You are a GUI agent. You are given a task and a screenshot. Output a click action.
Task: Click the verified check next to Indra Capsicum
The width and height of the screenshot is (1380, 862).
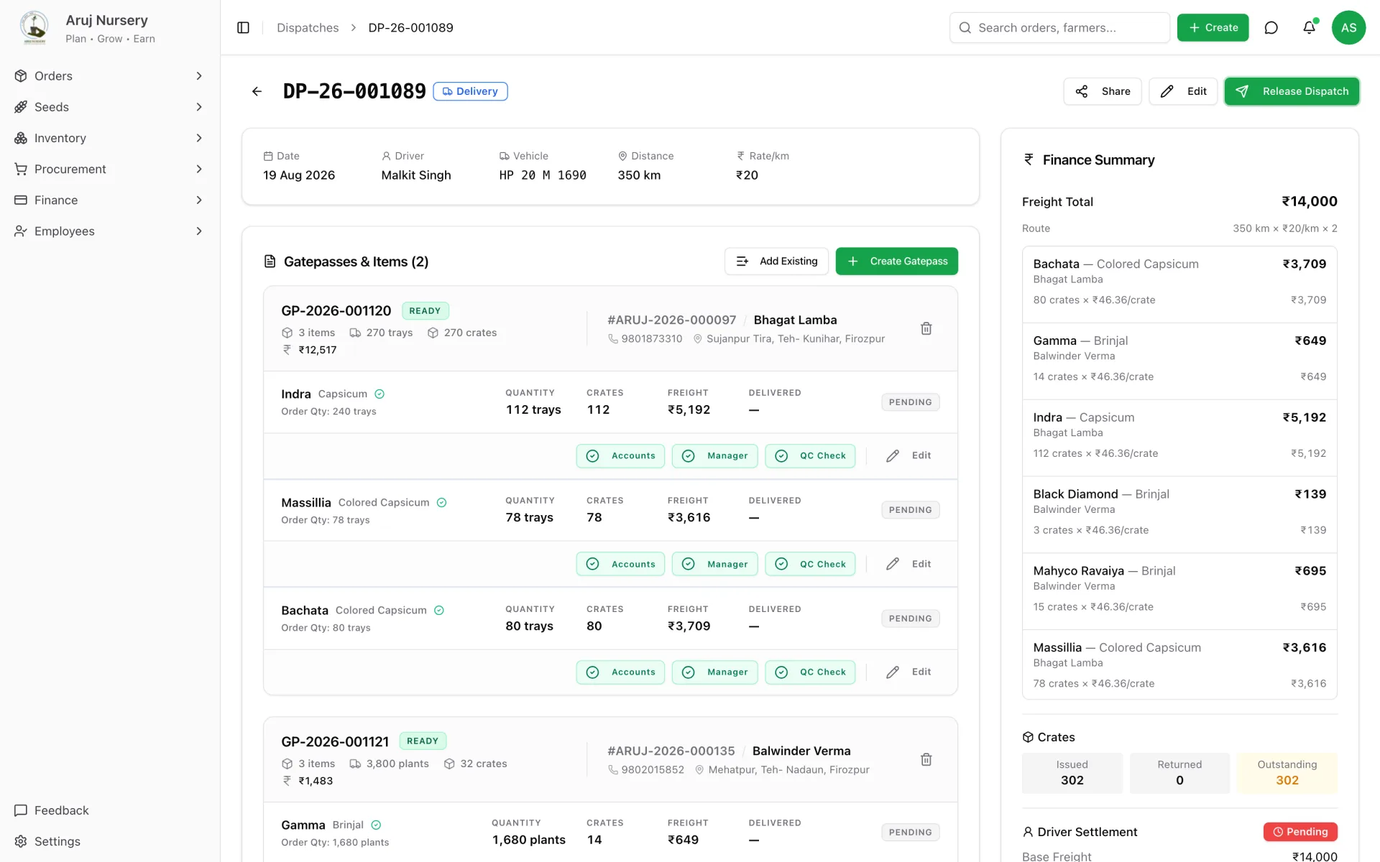point(379,394)
